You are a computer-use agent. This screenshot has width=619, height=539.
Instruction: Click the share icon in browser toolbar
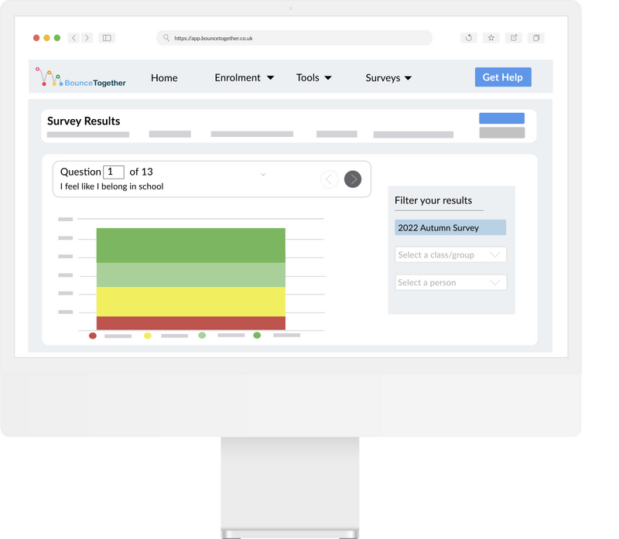pyautogui.click(x=514, y=38)
